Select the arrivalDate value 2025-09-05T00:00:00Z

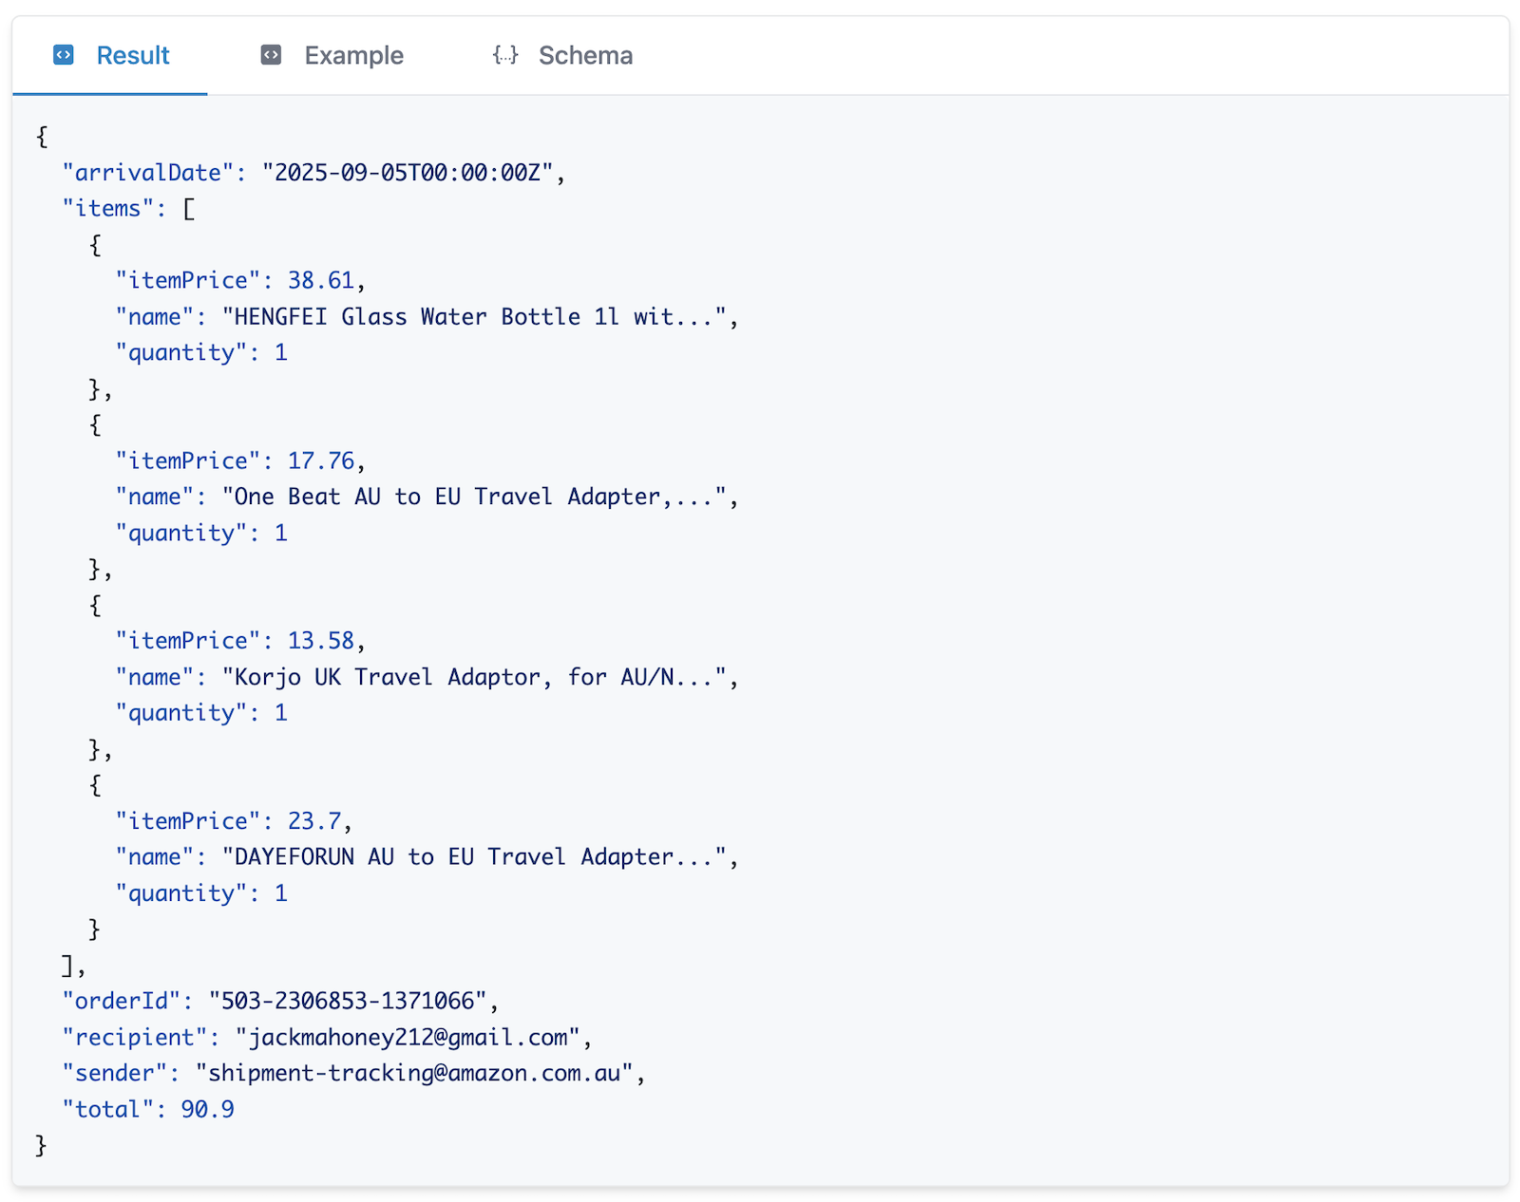407,173
